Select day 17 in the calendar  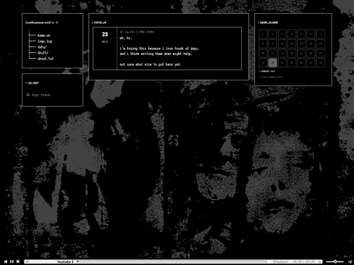coord(282,54)
